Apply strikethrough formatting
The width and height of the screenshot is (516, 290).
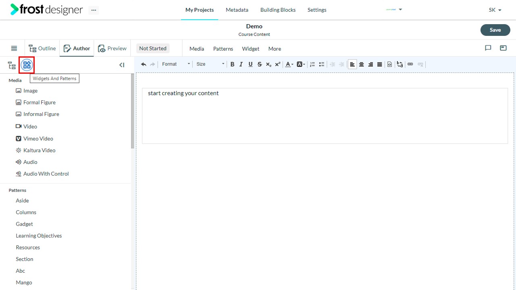pyautogui.click(x=260, y=64)
